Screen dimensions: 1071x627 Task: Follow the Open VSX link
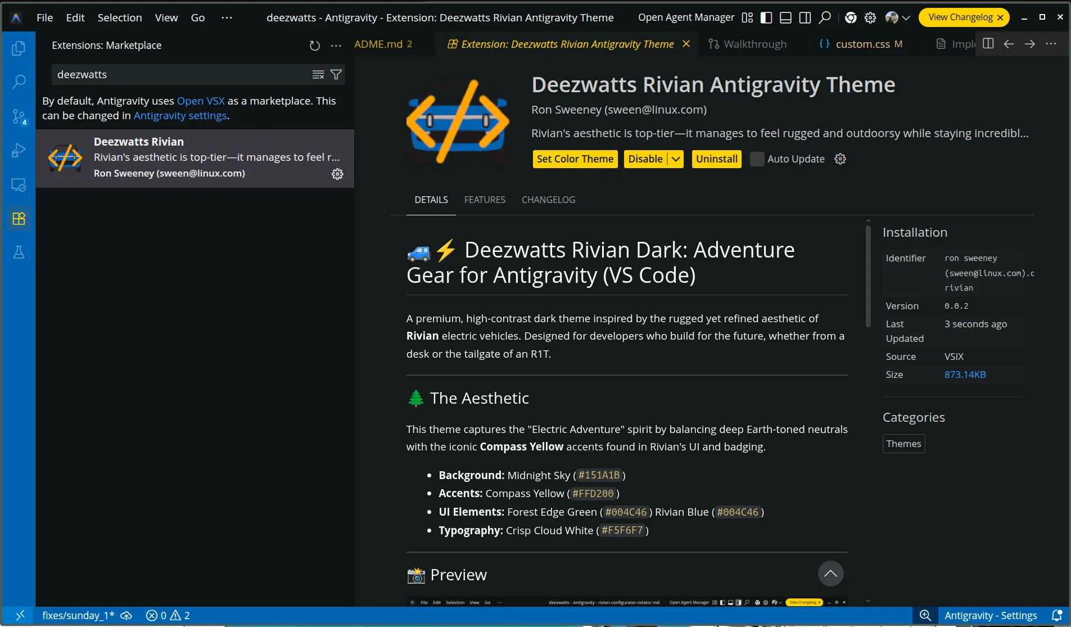pos(201,101)
